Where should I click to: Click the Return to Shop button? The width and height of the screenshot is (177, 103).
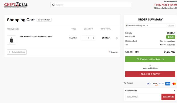click(17, 52)
